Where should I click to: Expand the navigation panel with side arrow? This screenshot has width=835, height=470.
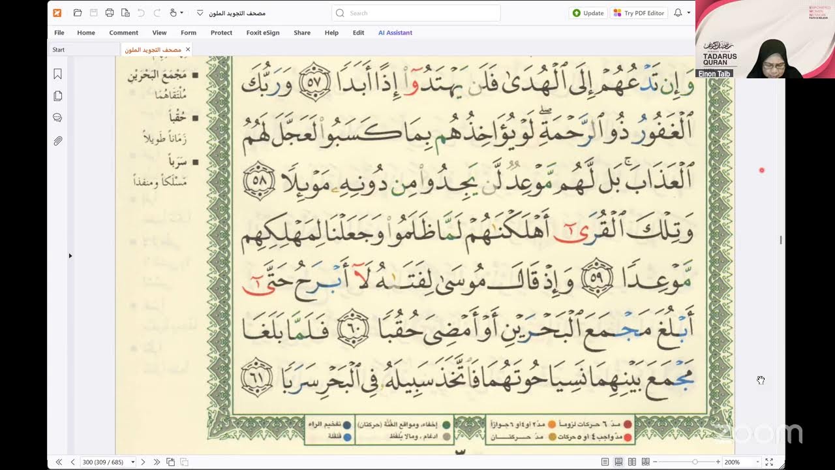(70, 256)
